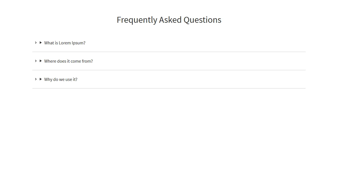The image size is (338, 191).
Task: Click the divider line under "Where does it come from?"
Action: coord(169,70)
